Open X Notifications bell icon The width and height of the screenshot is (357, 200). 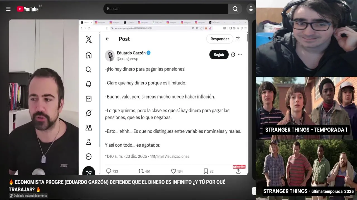click(x=89, y=84)
